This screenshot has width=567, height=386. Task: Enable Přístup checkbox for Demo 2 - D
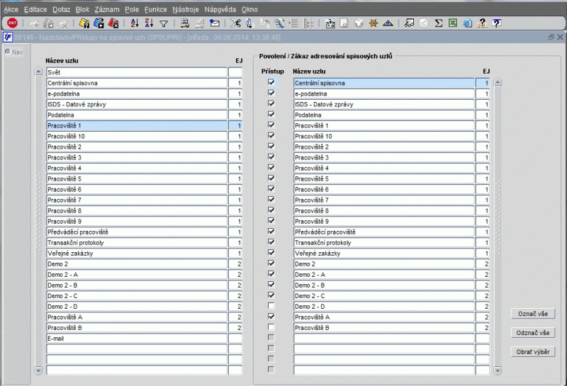pyautogui.click(x=271, y=306)
